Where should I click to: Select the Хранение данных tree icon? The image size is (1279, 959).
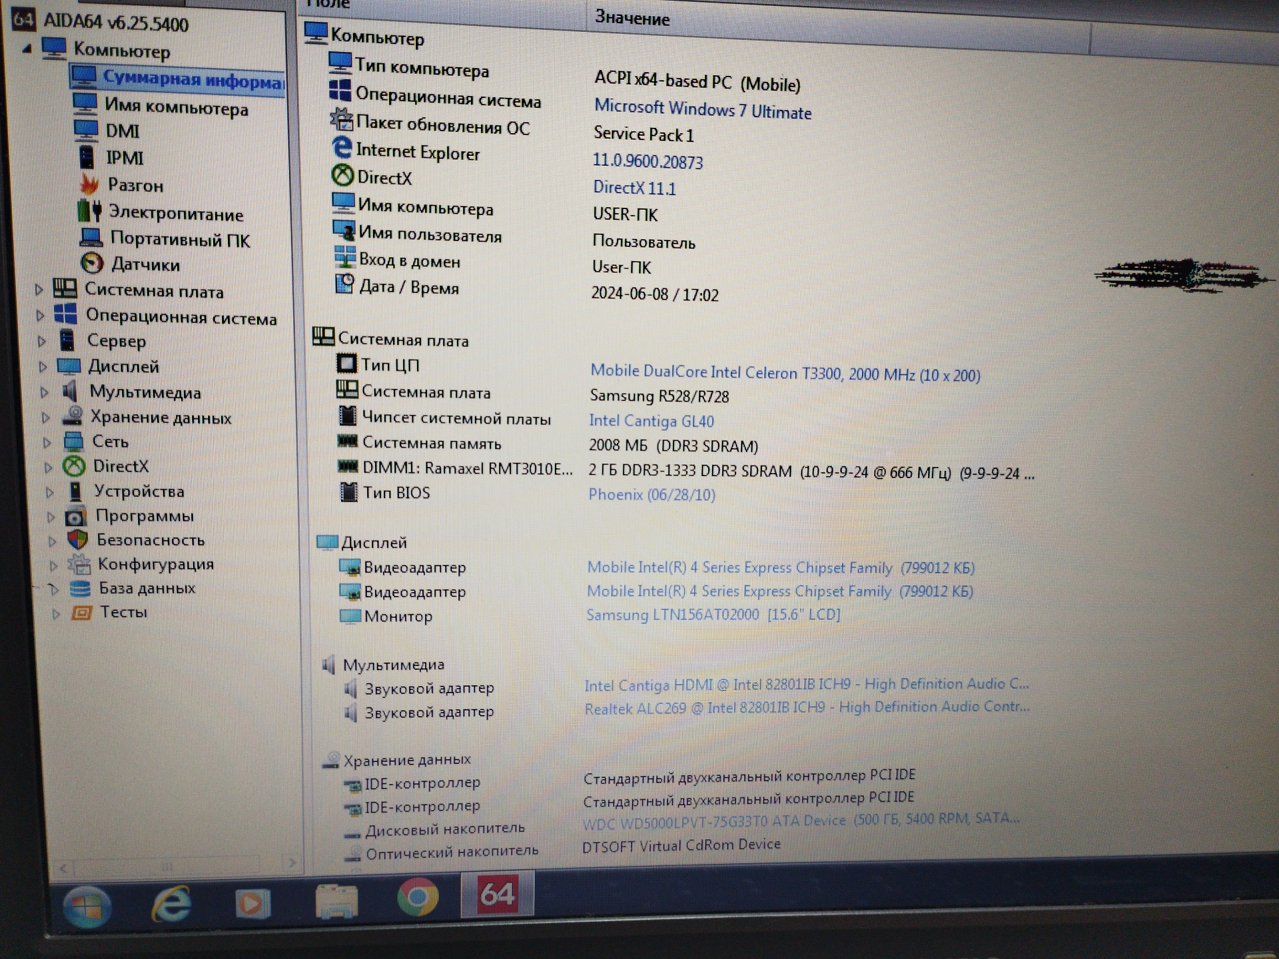pyautogui.click(x=72, y=416)
